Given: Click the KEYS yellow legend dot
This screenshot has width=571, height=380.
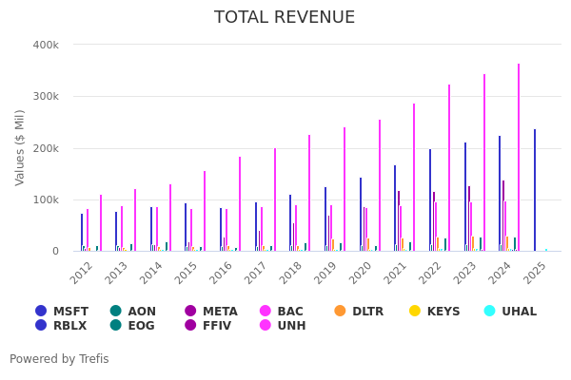Looking at the screenshot, I should point(415,311).
